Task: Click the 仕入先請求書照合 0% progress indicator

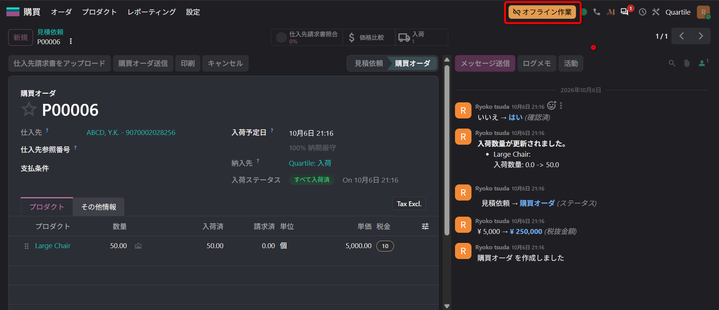Action: (307, 37)
